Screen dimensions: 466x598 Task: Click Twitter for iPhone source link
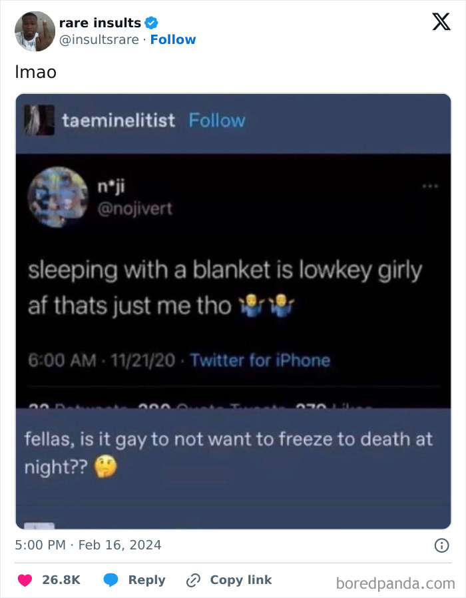(x=260, y=360)
